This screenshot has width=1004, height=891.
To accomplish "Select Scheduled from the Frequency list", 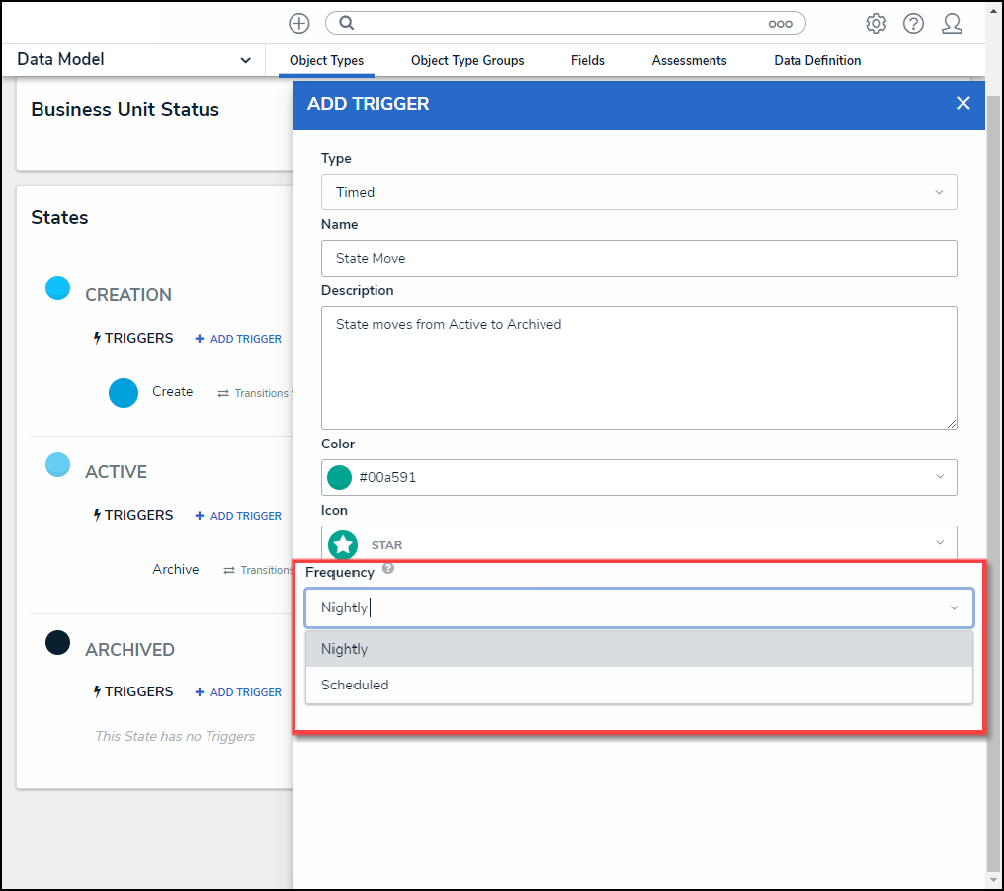I will (639, 685).
